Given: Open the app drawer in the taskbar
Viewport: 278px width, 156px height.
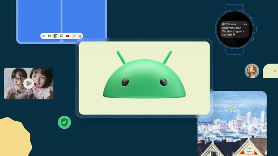Looking at the screenshot, I should pyautogui.click(x=44, y=36).
